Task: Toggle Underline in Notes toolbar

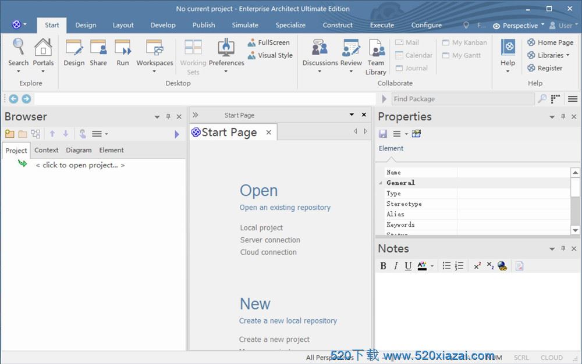Action: [408, 266]
